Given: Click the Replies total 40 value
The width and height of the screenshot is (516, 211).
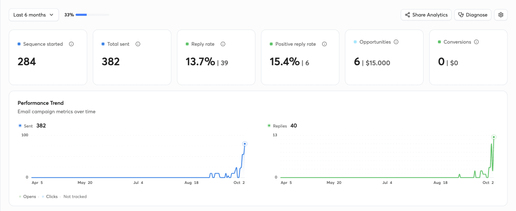Looking at the screenshot, I should pos(294,126).
